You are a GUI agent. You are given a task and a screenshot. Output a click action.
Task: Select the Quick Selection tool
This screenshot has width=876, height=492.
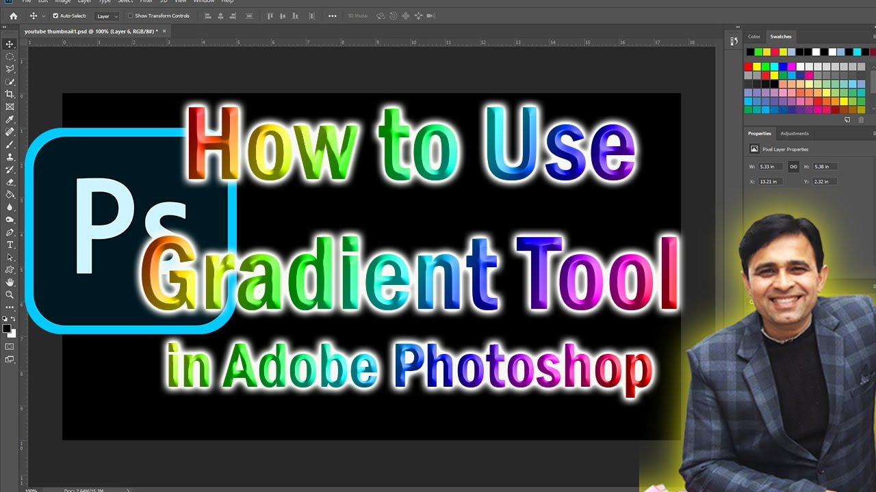click(10, 82)
